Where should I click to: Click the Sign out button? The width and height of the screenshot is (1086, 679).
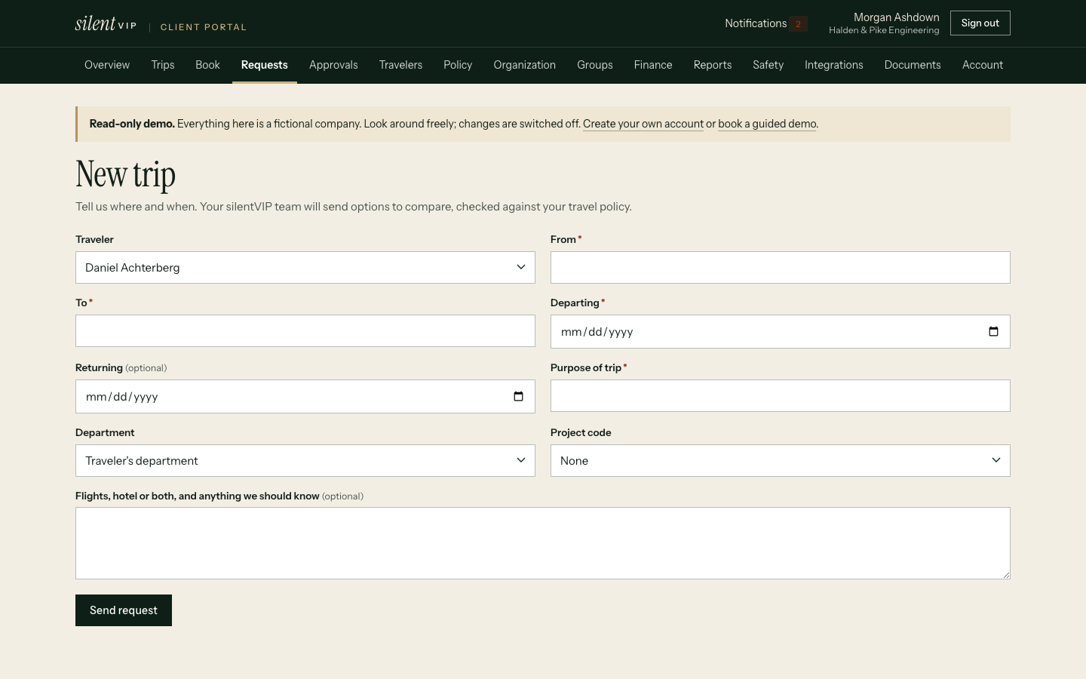click(x=980, y=23)
